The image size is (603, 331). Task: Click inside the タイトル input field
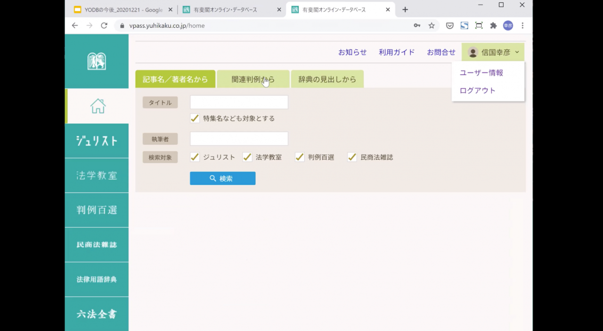pyautogui.click(x=238, y=102)
